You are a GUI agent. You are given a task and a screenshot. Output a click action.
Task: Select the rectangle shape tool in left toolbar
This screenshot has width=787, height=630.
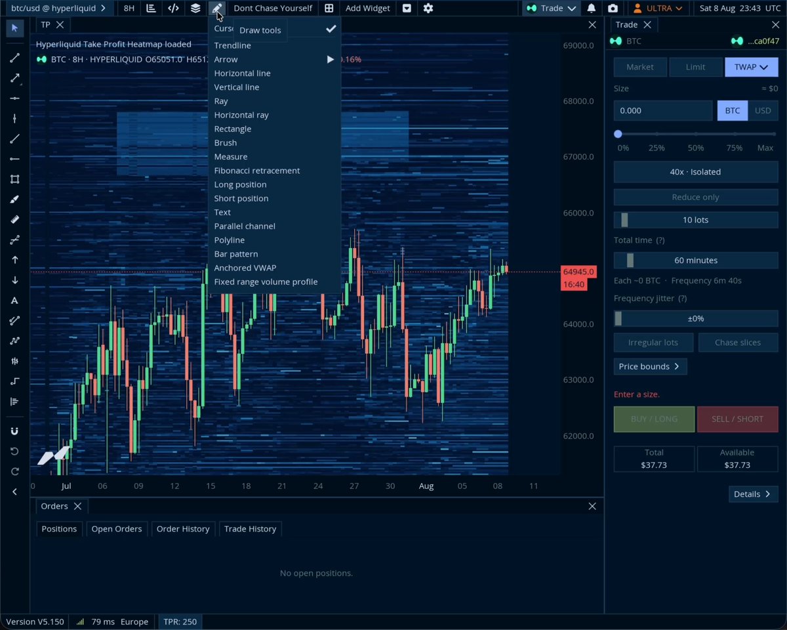[14, 179]
